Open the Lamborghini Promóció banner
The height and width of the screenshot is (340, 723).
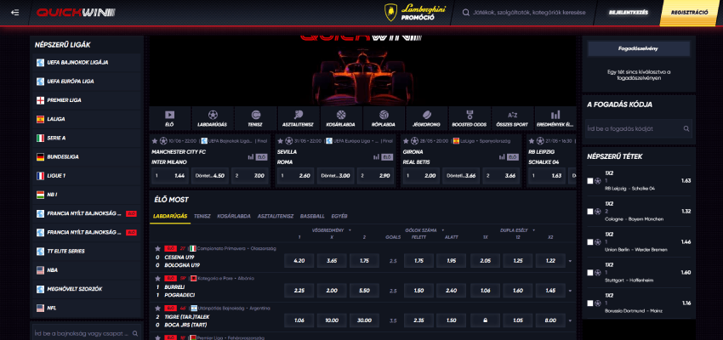415,13
